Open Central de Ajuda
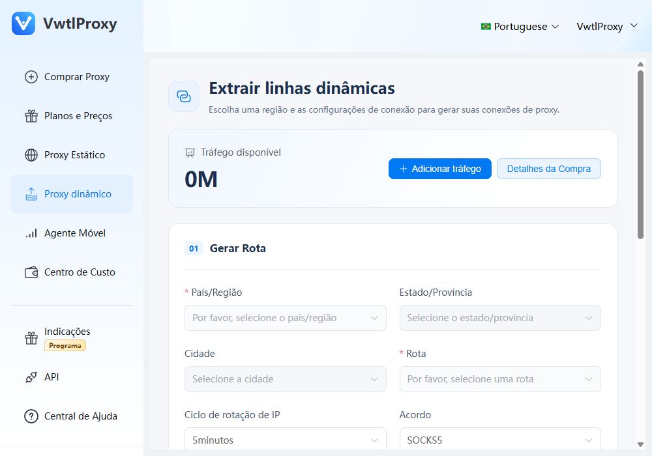This screenshot has width=652, height=456. [72, 416]
